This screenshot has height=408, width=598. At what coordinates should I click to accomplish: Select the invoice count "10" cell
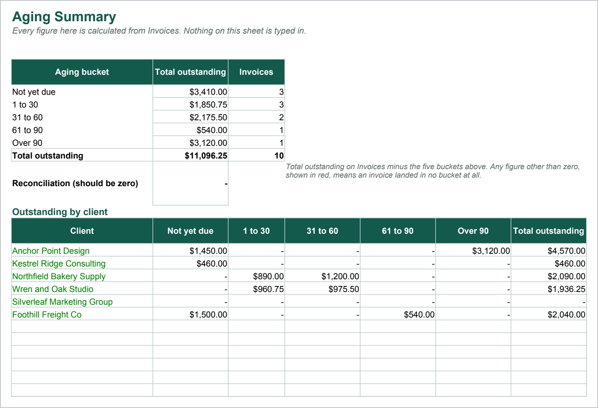[257, 156]
